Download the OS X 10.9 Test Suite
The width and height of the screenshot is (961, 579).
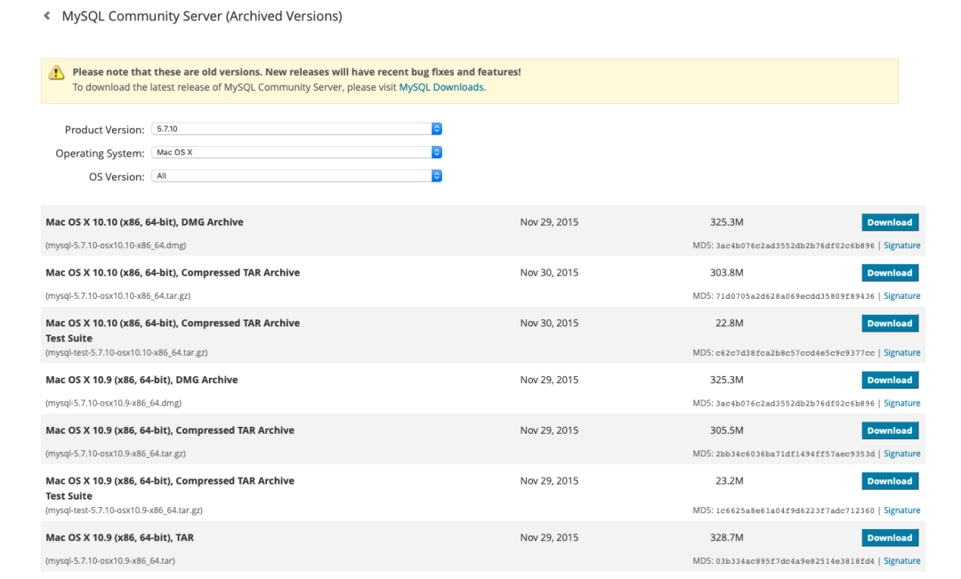coord(889,481)
